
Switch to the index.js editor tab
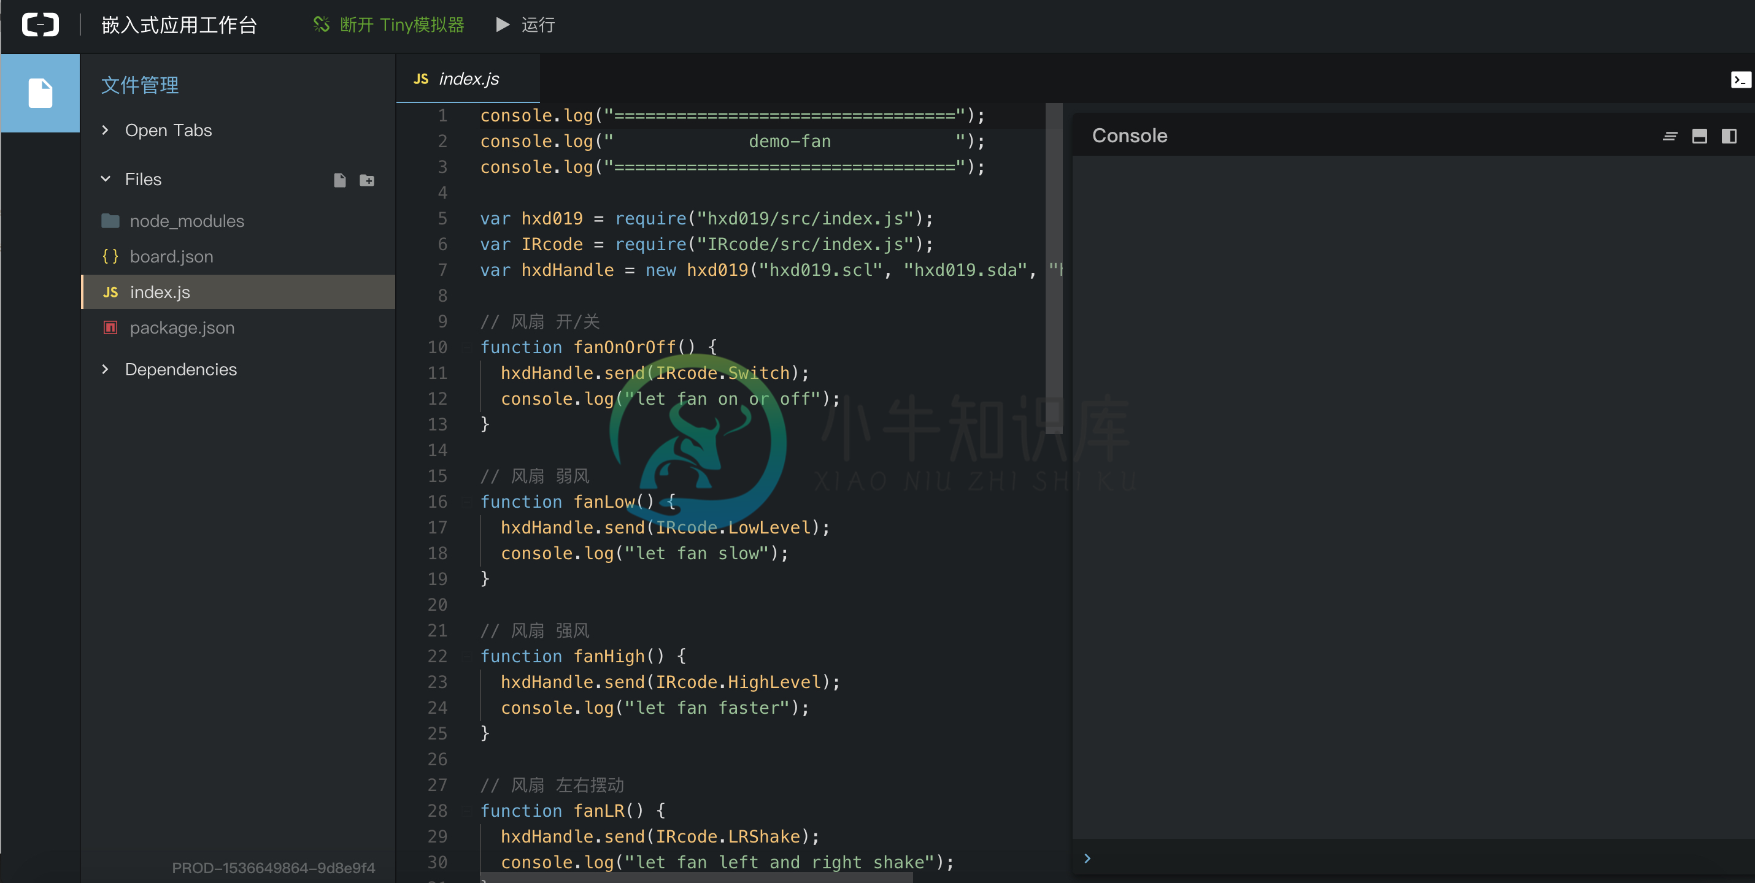pyautogui.click(x=468, y=79)
